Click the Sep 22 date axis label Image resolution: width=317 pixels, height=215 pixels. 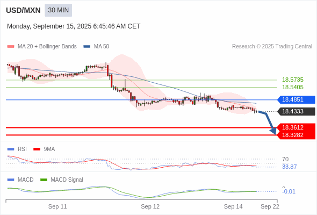click(270, 206)
